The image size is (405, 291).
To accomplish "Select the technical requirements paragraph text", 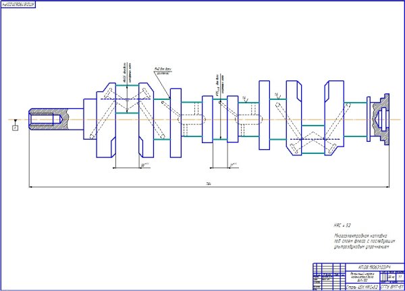I will pyautogui.click(x=354, y=238).
